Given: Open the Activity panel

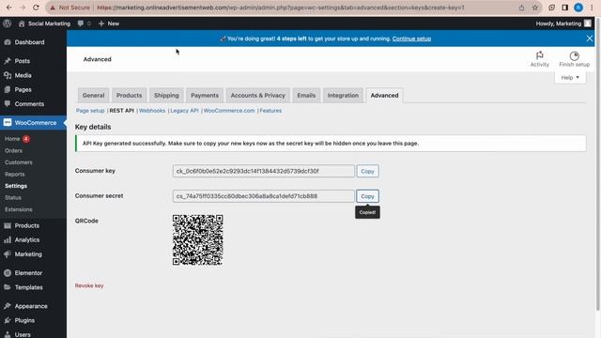Looking at the screenshot, I should coord(539,59).
